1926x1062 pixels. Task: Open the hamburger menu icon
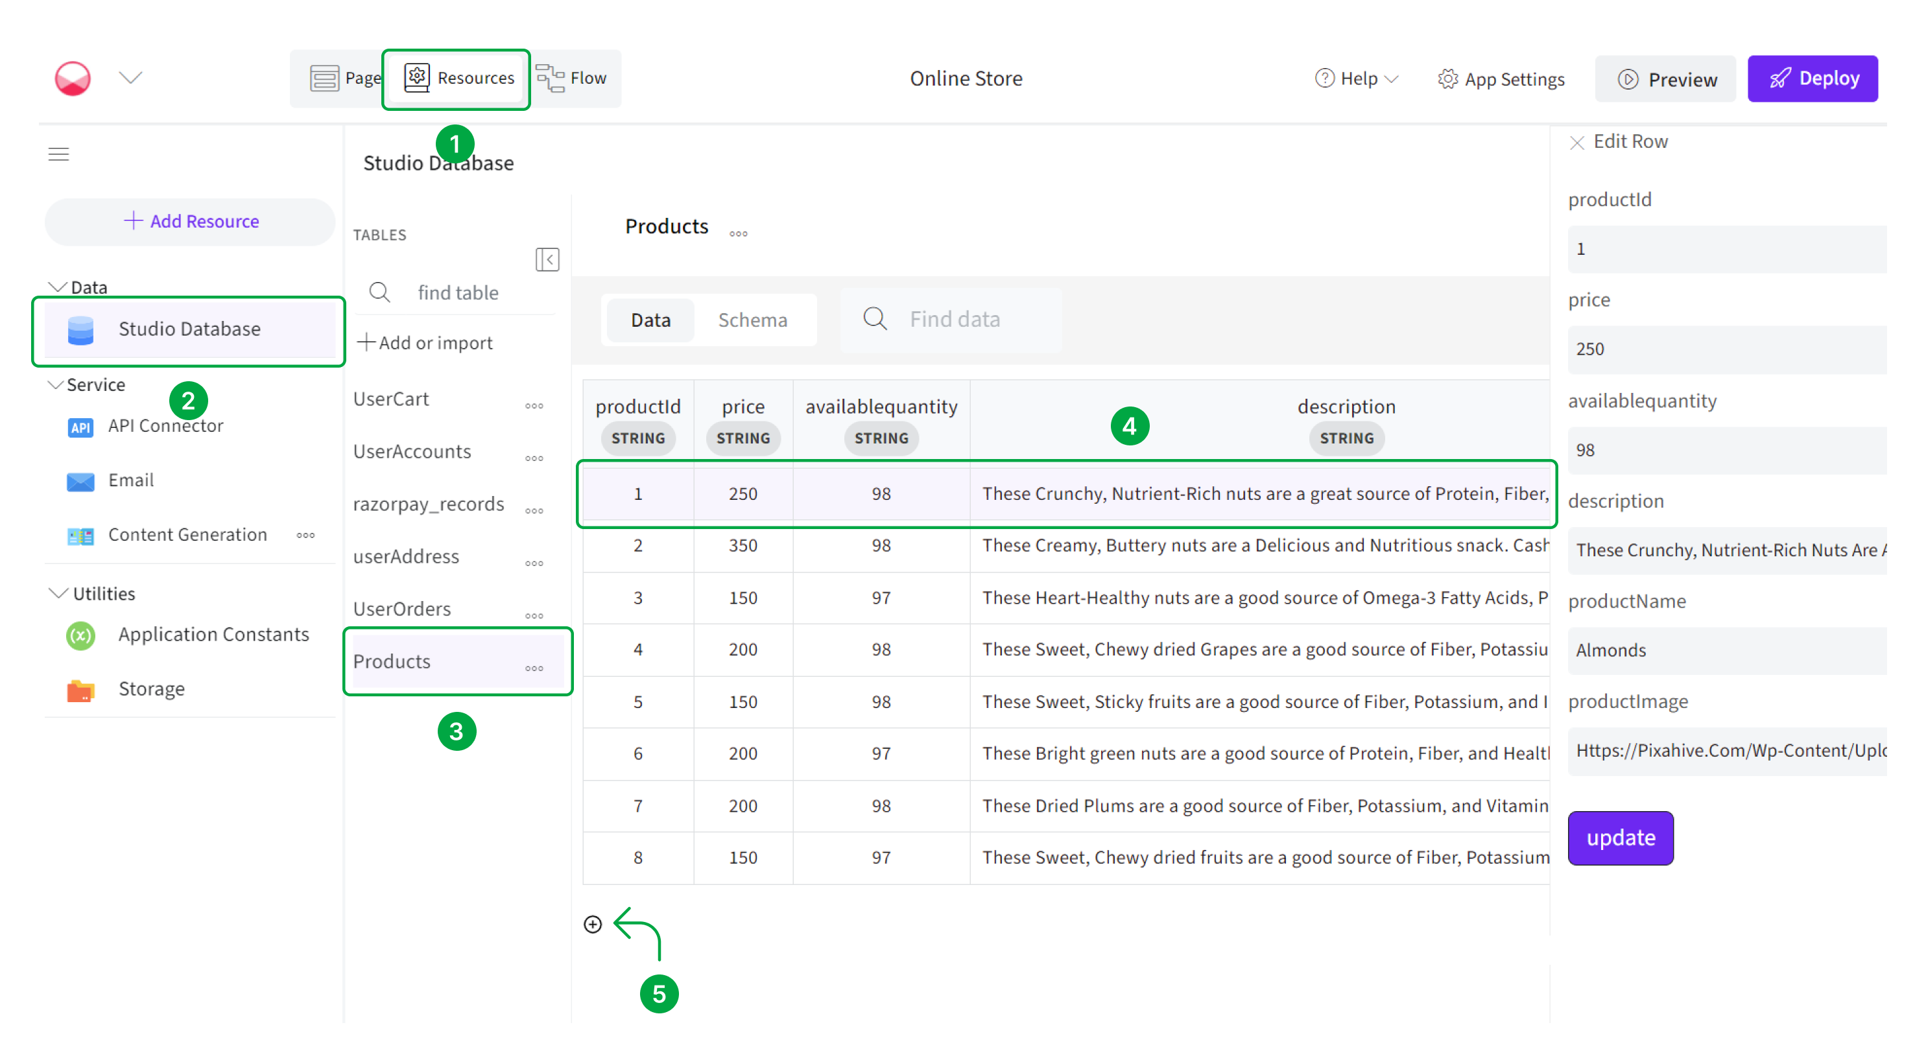(58, 154)
